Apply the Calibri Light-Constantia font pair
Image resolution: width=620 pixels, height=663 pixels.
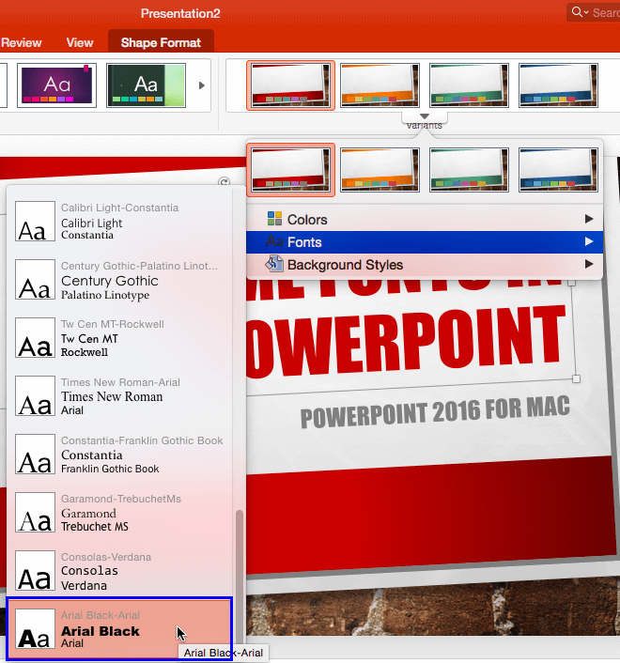pos(119,221)
